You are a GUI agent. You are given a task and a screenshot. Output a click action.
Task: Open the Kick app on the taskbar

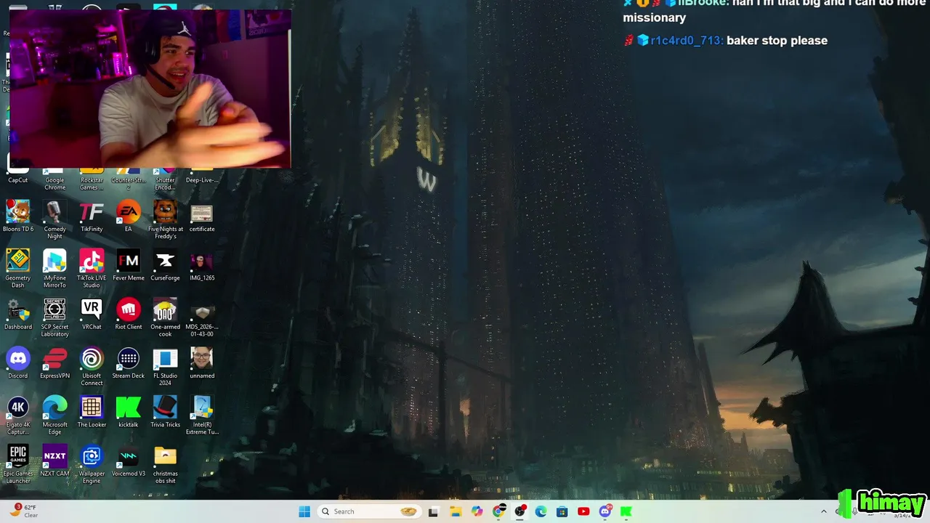[626, 511]
